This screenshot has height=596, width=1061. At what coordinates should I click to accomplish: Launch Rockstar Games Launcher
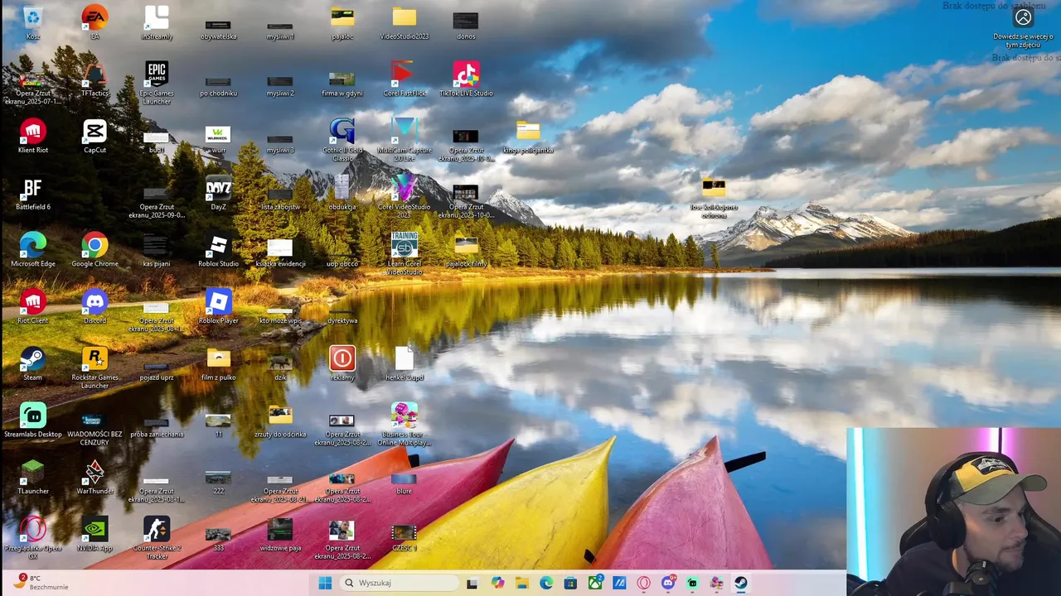coord(94,368)
